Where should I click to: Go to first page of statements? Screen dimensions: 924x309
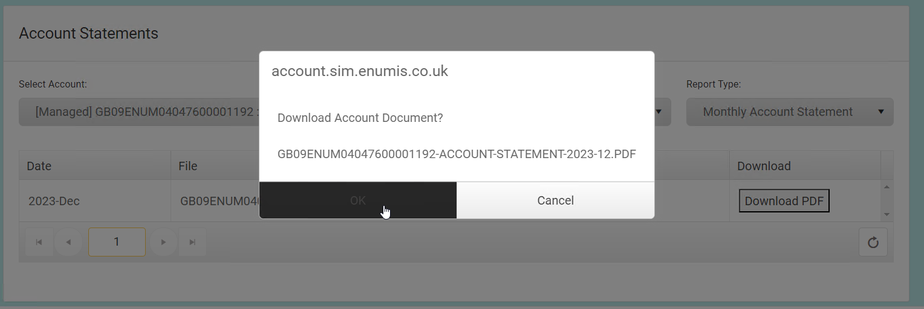[39, 242]
